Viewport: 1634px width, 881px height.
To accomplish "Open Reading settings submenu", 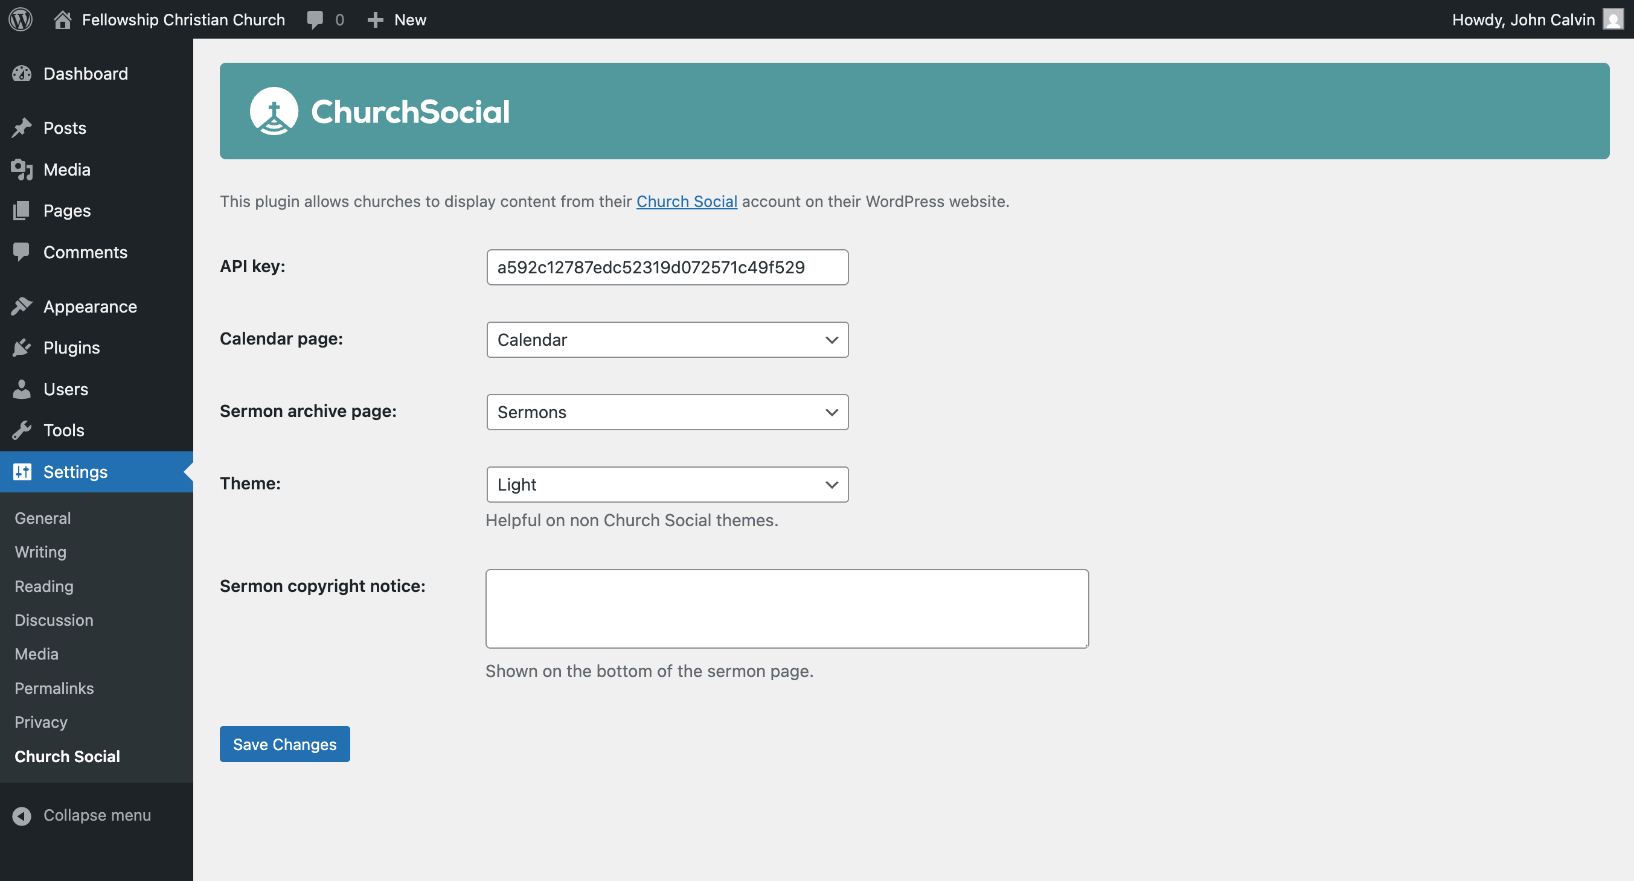I will pyautogui.click(x=43, y=587).
